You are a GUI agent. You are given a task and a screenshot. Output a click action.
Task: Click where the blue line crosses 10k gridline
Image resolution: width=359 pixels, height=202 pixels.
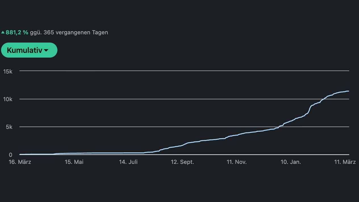point(323,99)
